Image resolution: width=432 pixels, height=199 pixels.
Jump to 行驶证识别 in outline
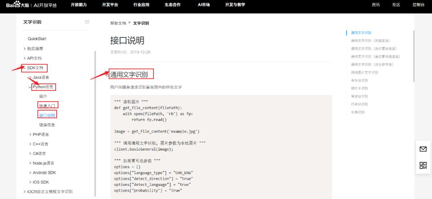click(360, 104)
